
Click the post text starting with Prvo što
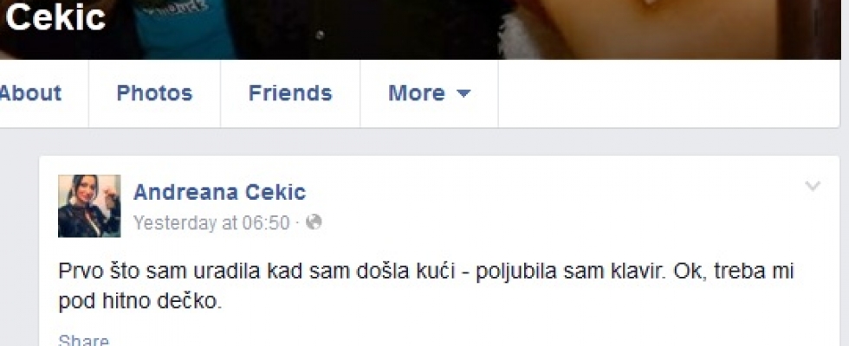[x=425, y=272]
